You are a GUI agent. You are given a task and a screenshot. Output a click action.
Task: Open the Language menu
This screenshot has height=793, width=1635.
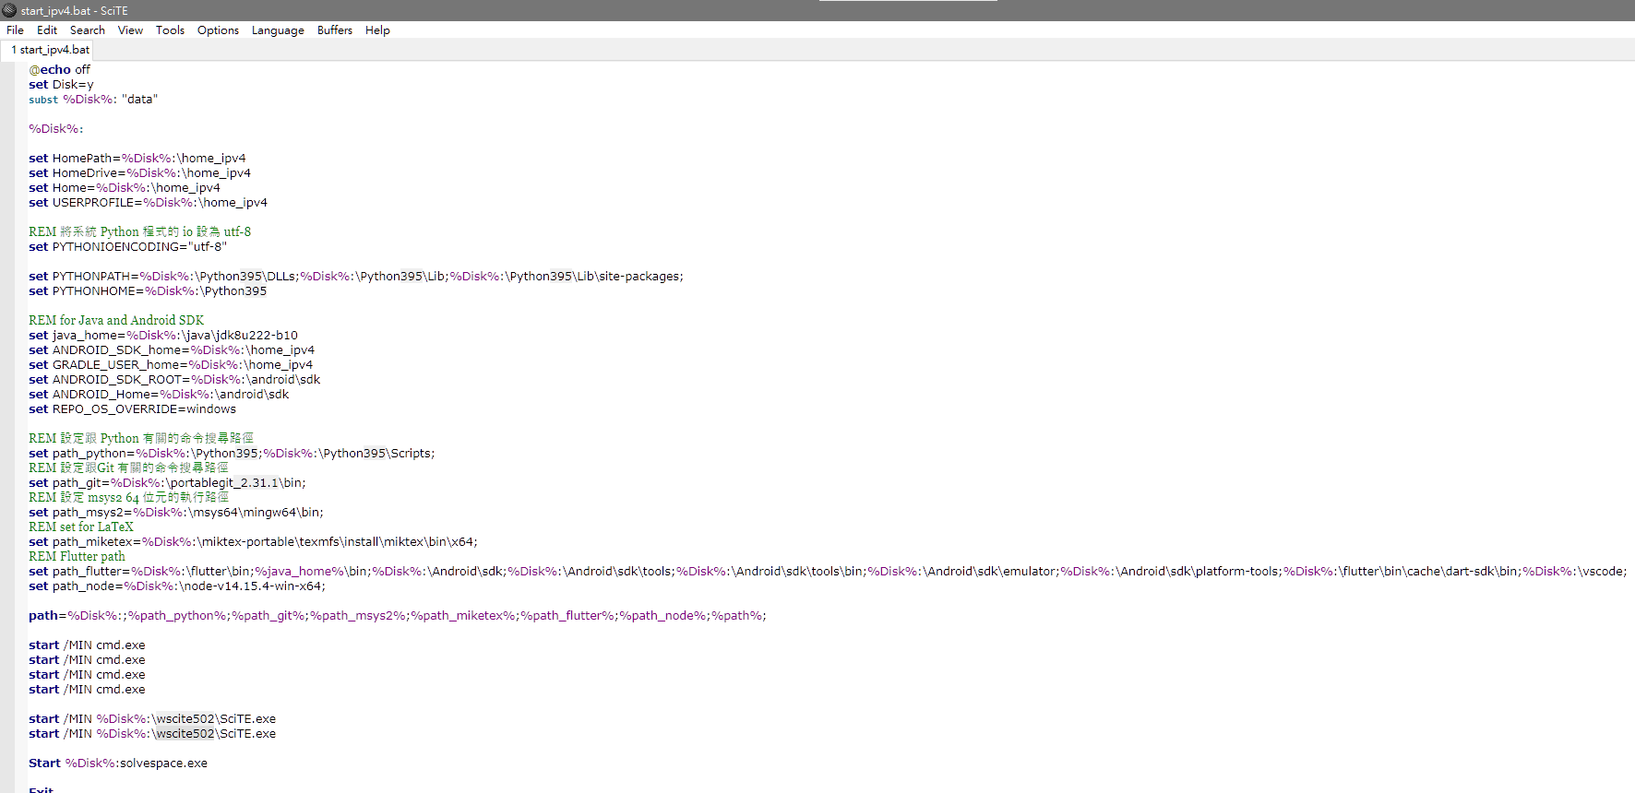click(278, 30)
